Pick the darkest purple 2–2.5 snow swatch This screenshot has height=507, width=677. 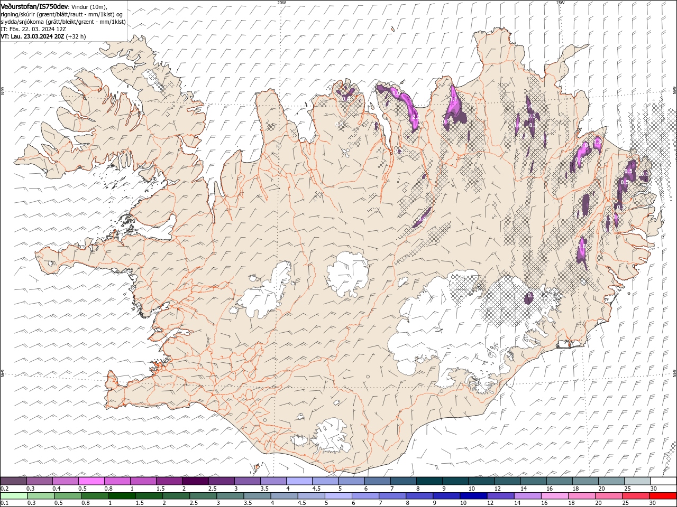195,481
